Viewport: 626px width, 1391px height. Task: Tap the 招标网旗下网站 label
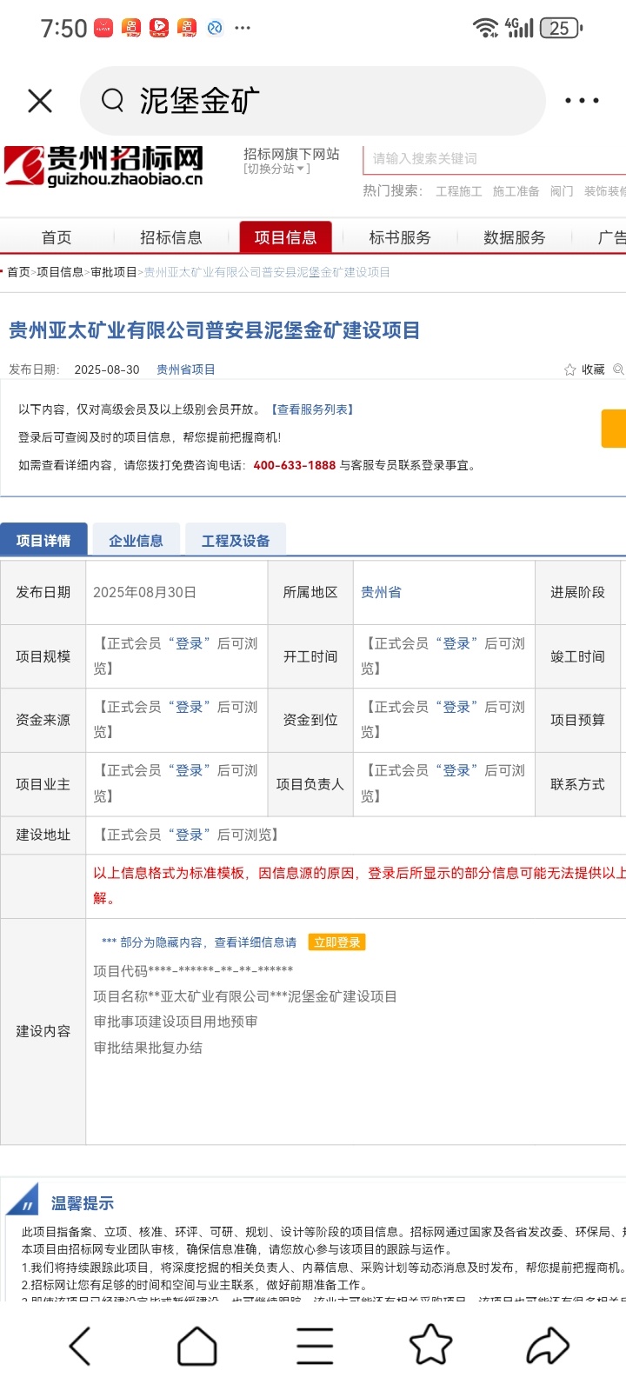(291, 154)
